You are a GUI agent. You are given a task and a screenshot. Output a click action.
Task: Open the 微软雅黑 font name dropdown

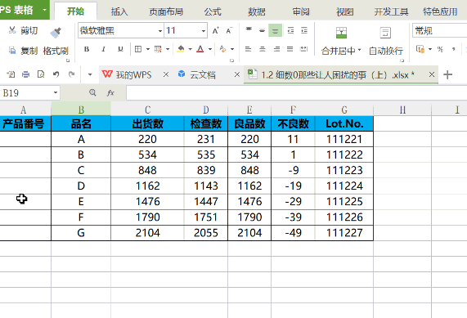tap(160, 31)
